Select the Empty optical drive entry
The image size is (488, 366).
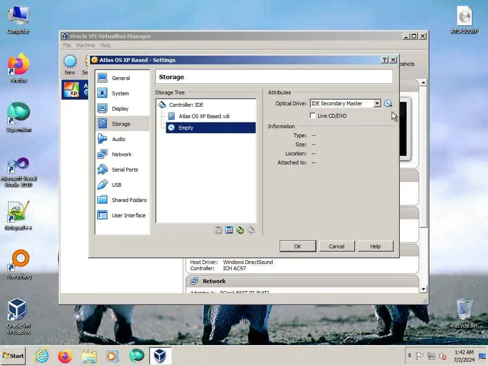(x=210, y=128)
